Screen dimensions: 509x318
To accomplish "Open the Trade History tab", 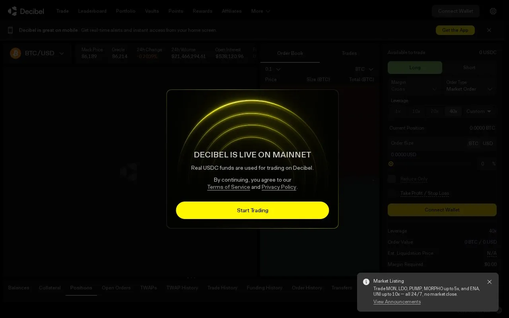I will click(x=222, y=288).
